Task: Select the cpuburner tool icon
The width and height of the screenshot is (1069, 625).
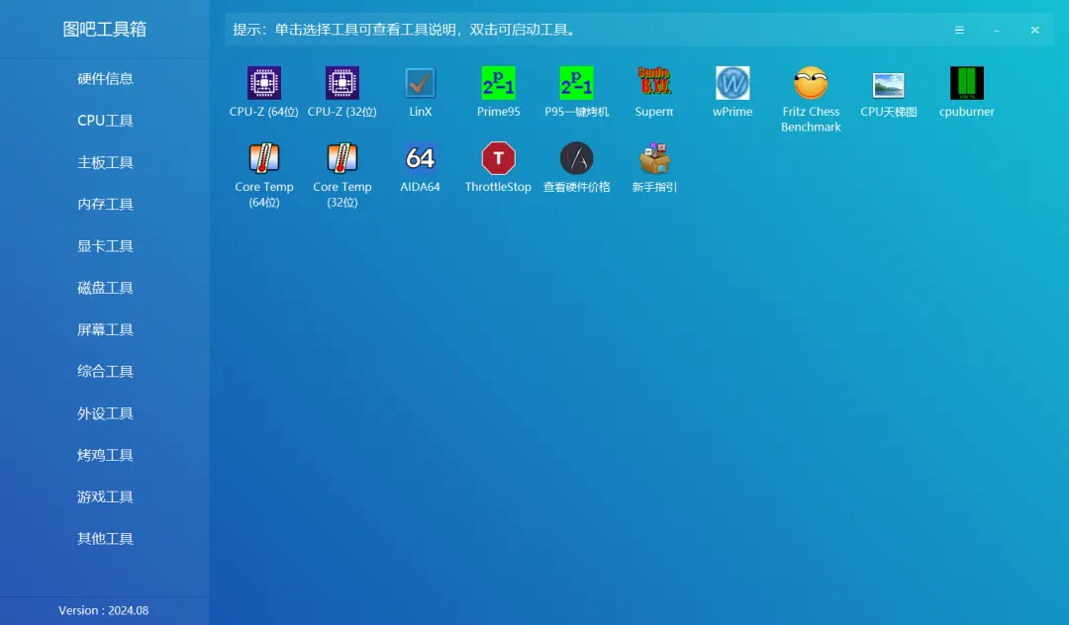Action: tap(967, 83)
